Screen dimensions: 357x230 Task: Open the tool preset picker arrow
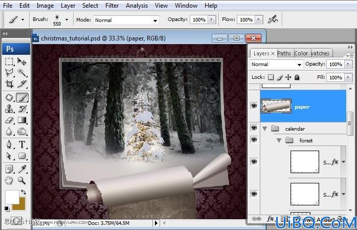coord(23,19)
